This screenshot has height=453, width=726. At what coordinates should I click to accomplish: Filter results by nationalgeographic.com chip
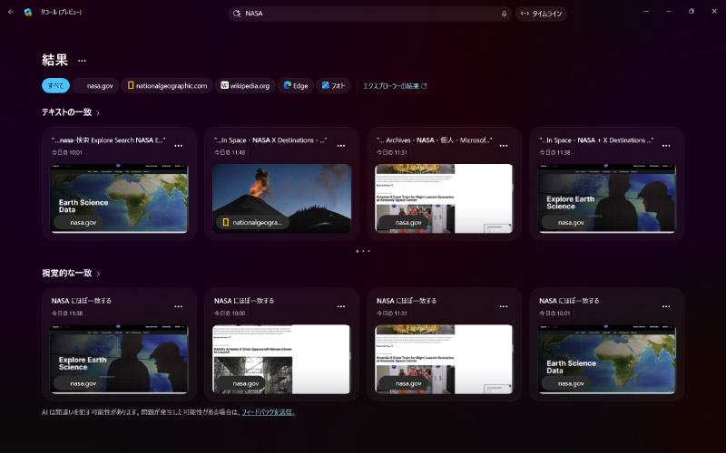pyautogui.click(x=167, y=85)
